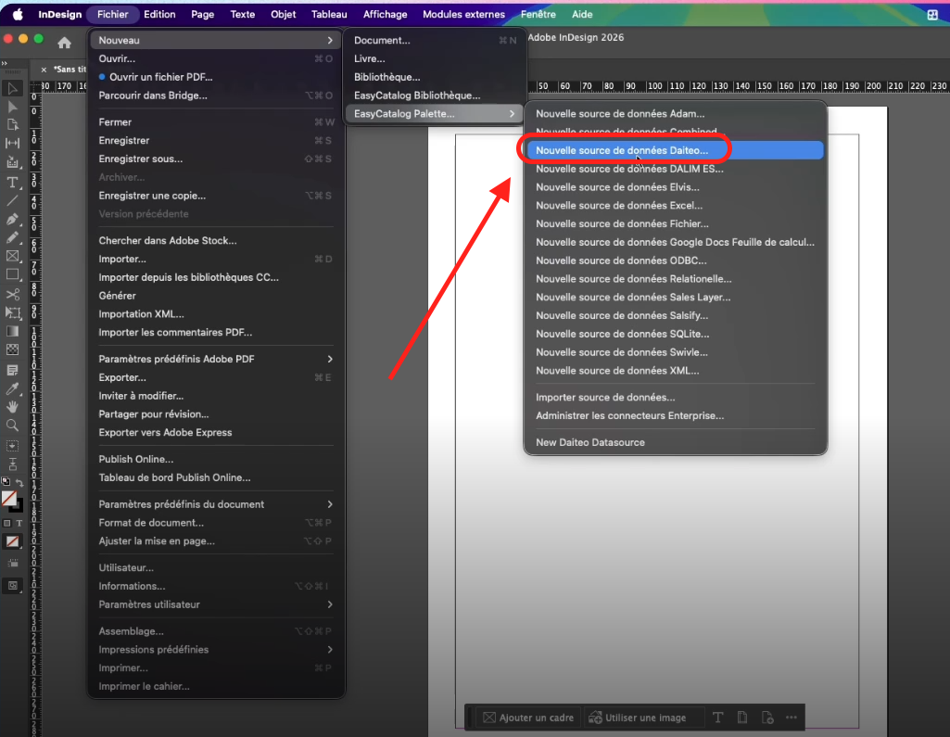Viewport: 950px width, 737px height.
Task: Select the Line tool
Action: tap(12, 200)
